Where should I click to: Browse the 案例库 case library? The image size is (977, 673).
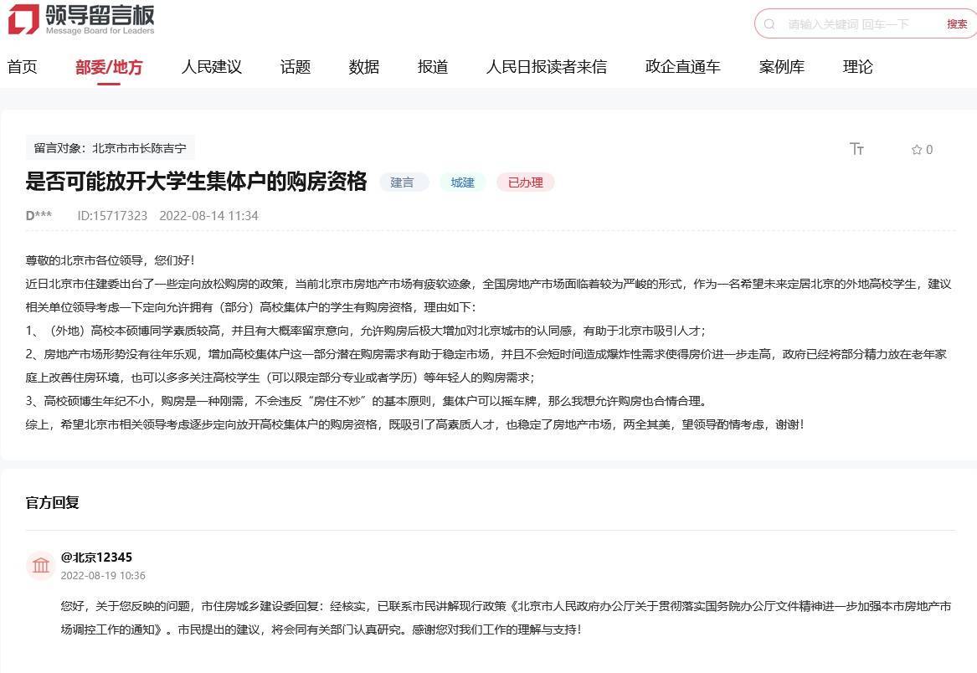coord(782,67)
